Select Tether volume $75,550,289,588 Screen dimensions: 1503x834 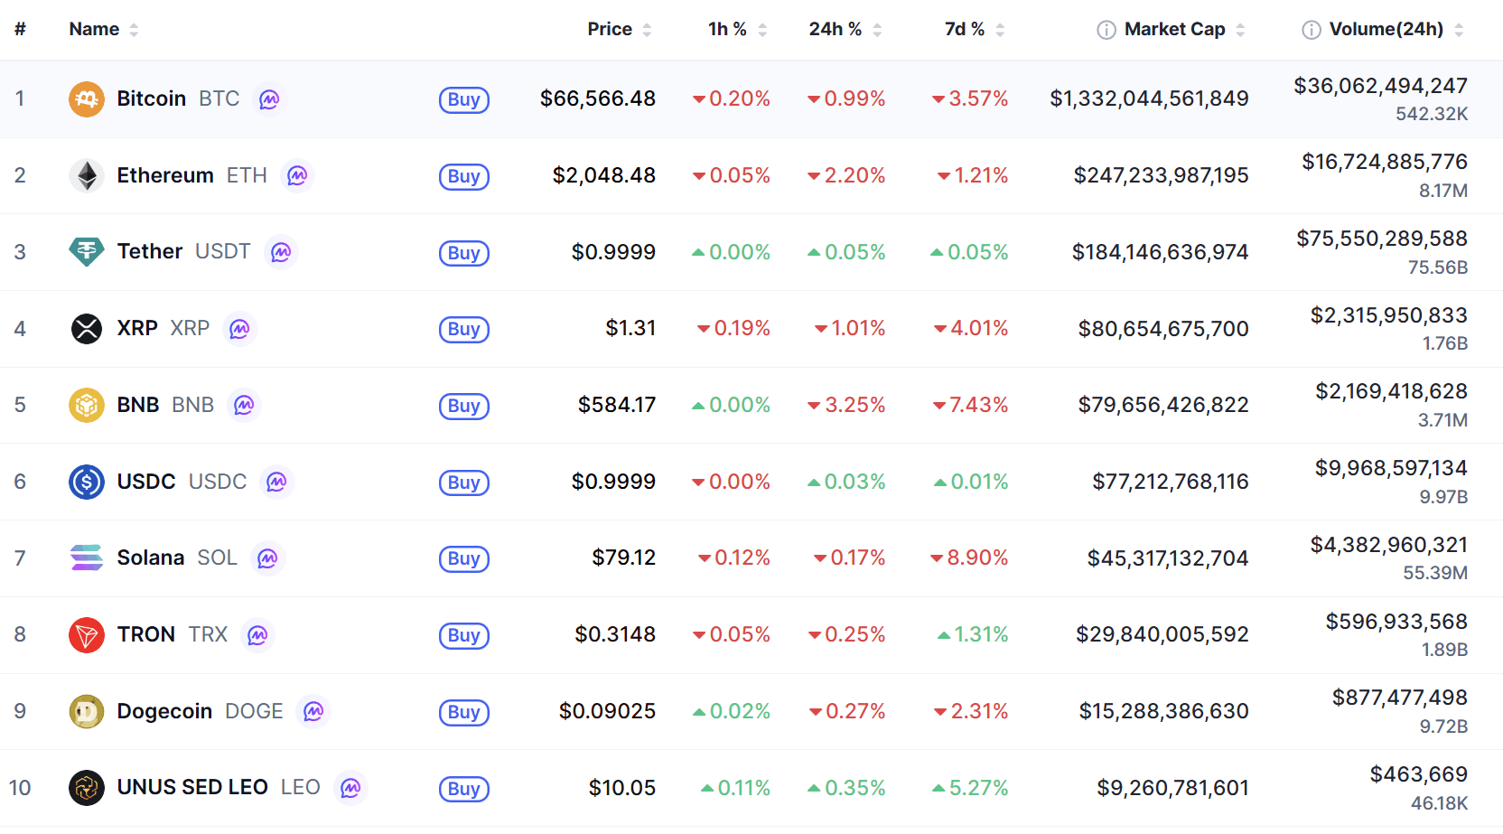1382,239
